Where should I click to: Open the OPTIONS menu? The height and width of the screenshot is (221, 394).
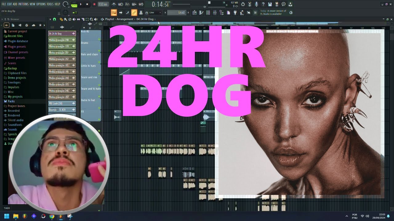pyautogui.click(x=41, y=4)
